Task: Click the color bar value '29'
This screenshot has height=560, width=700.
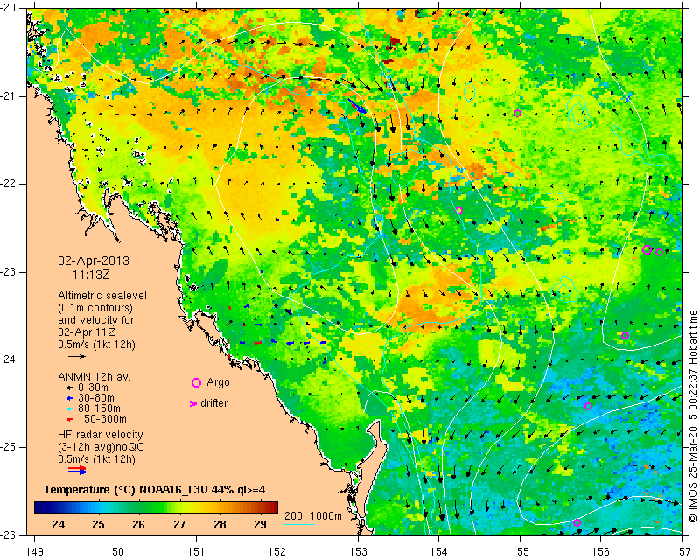Action: [260, 525]
